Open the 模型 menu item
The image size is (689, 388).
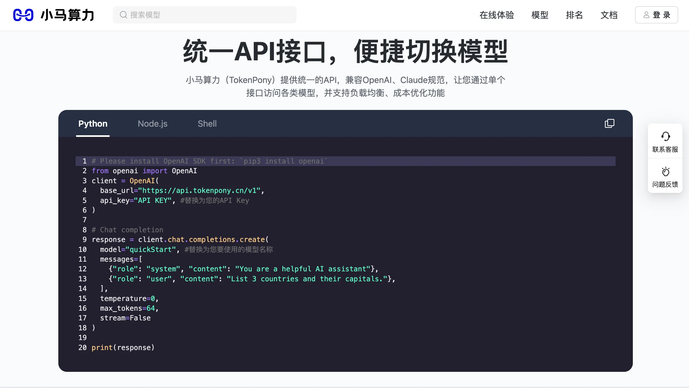coord(540,15)
